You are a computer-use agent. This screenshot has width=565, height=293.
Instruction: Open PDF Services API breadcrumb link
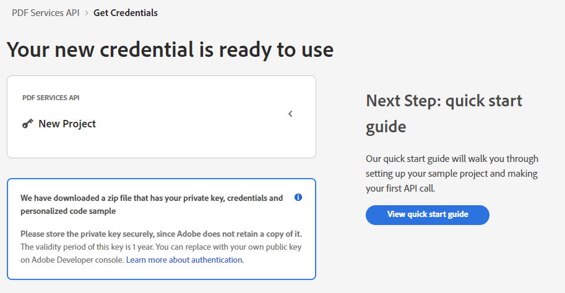coord(45,13)
